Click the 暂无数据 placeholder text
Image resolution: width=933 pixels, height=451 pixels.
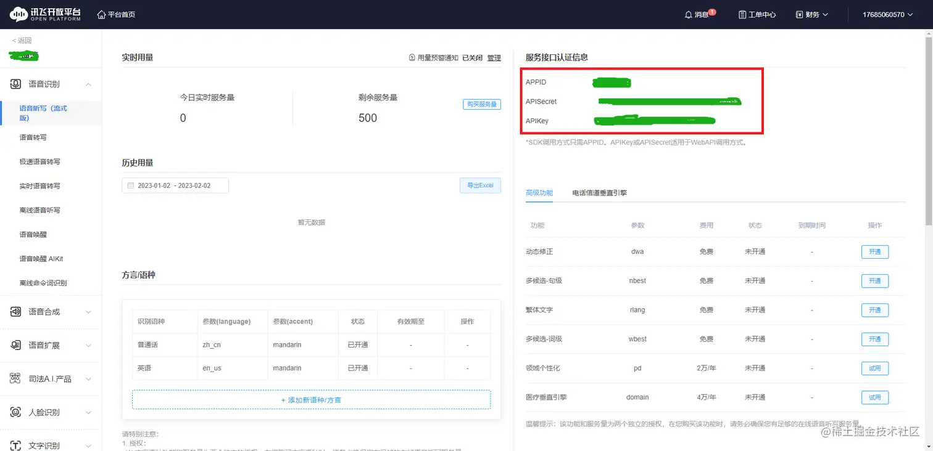coord(311,222)
